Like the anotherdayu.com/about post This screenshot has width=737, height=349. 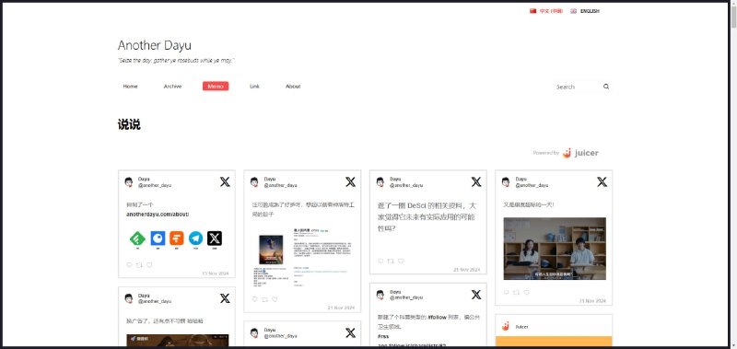pos(149,265)
